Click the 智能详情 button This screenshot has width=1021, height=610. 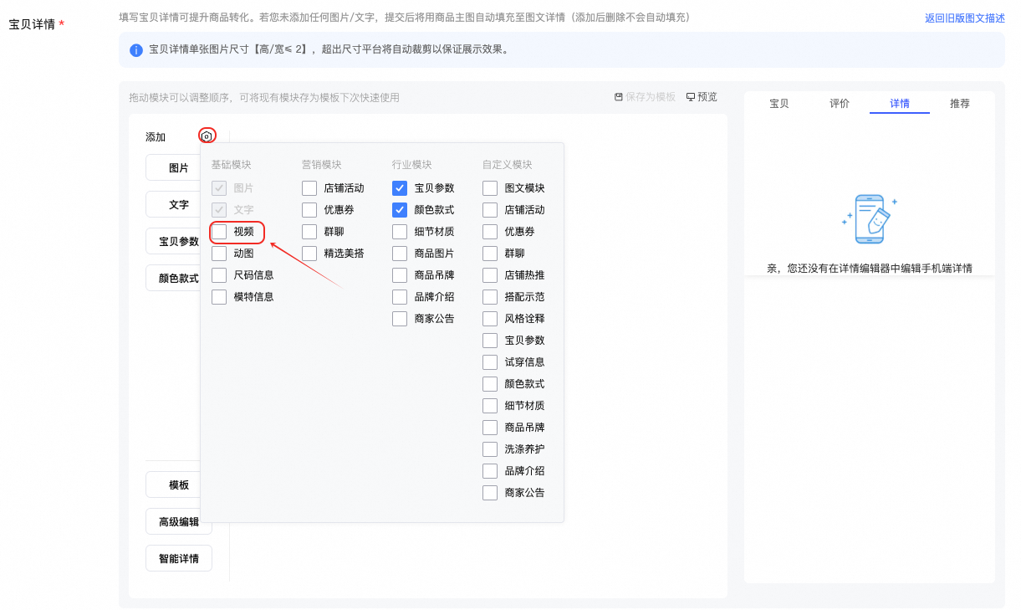click(x=179, y=558)
